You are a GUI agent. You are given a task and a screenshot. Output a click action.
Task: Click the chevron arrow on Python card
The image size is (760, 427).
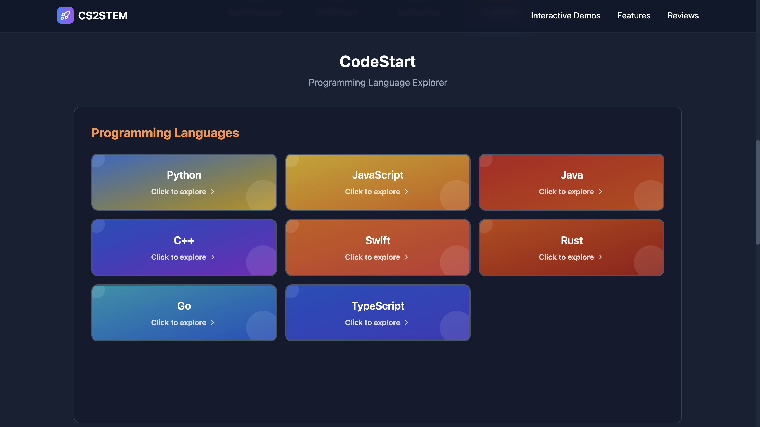point(212,192)
